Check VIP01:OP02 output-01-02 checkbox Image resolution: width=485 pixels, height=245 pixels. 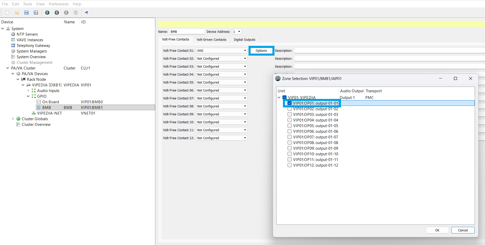pos(290,109)
